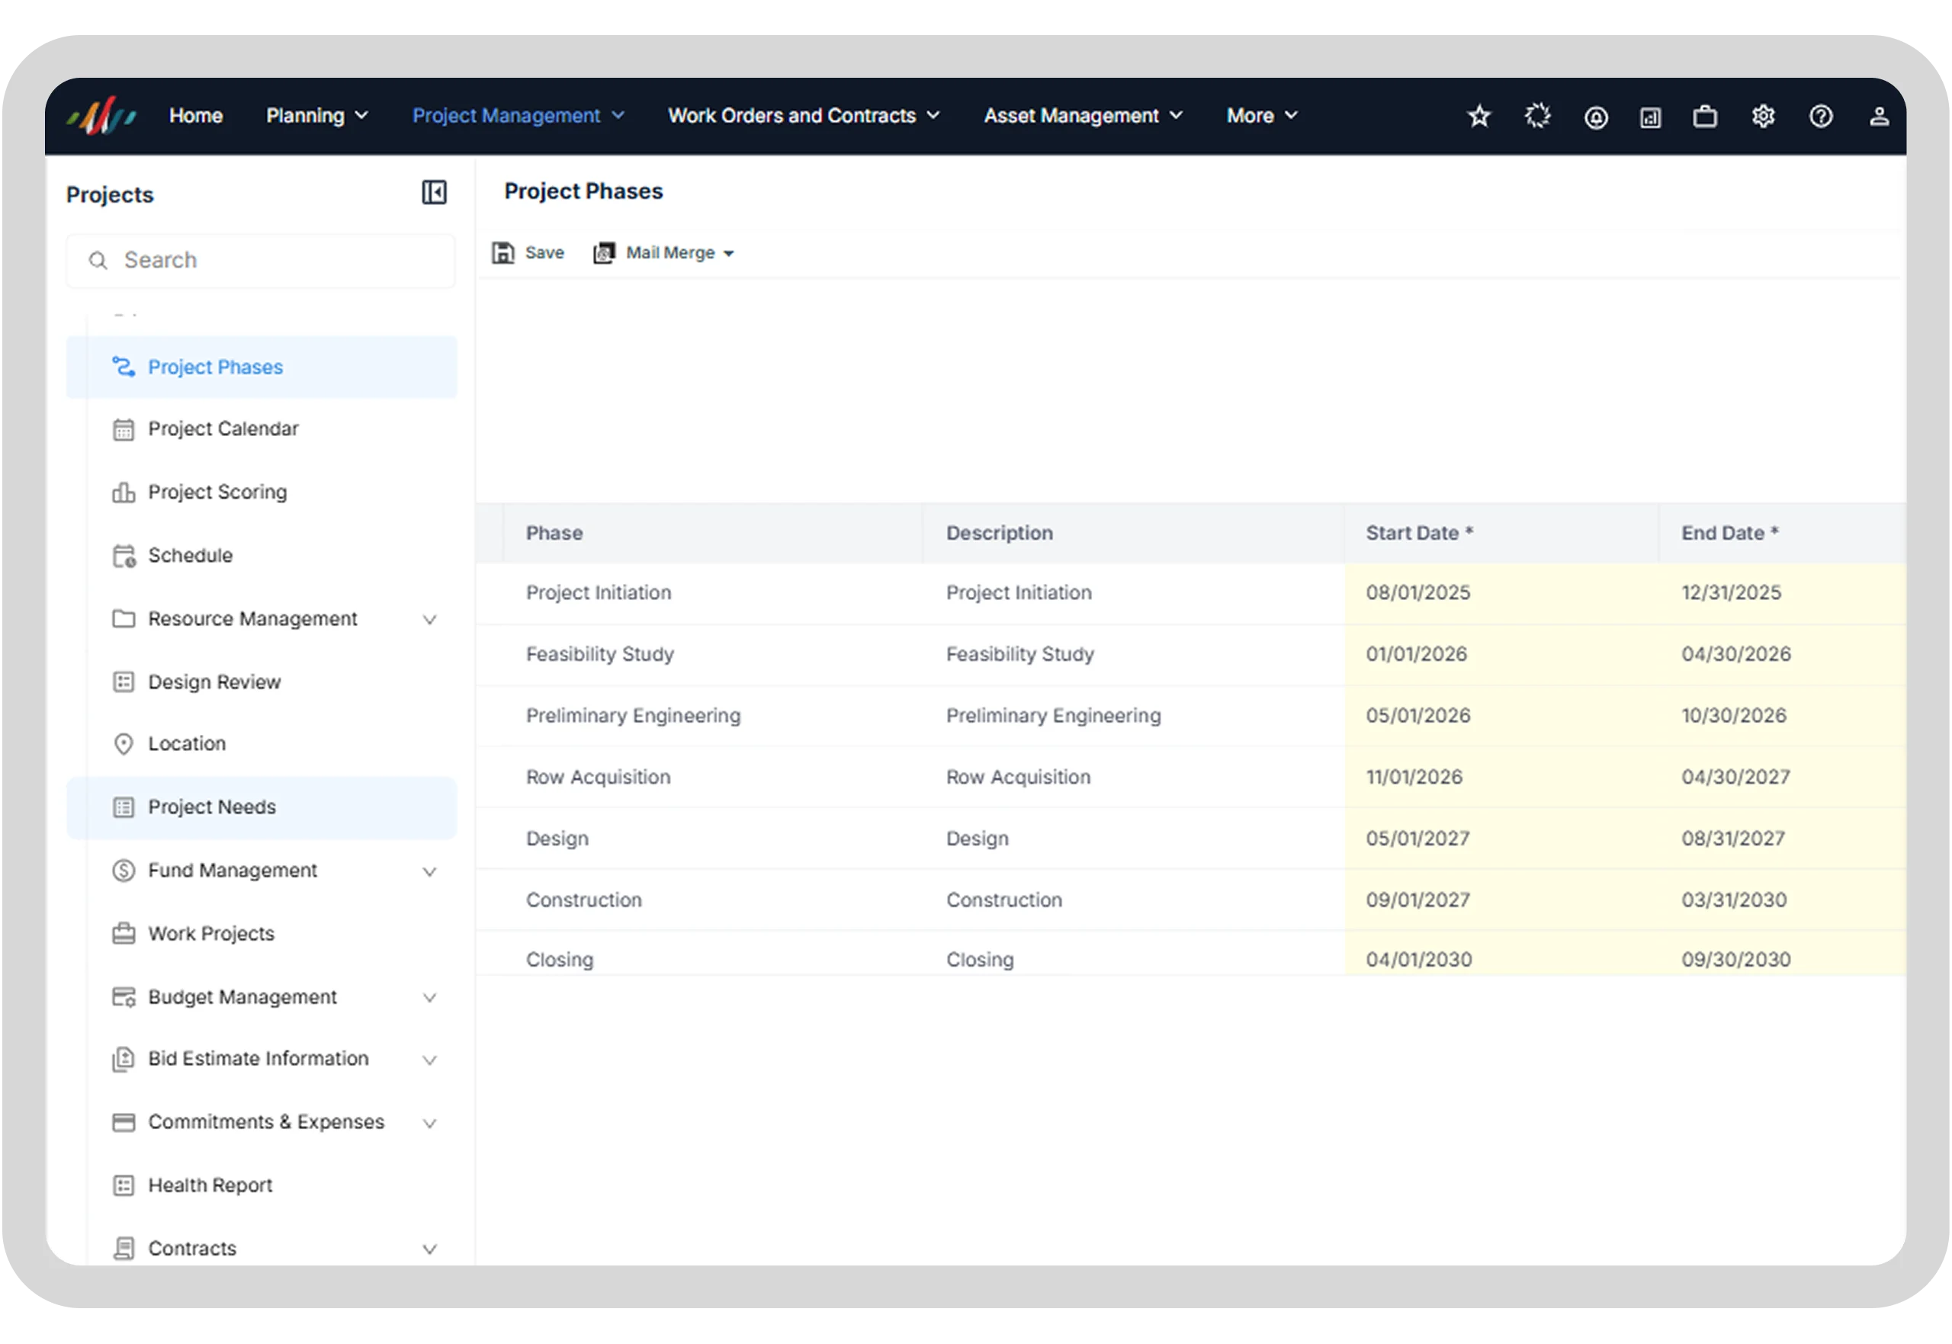Image resolution: width=1952 pixels, height=1344 pixels.
Task: Open Project Scoring from the sidebar
Action: click(262, 492)
